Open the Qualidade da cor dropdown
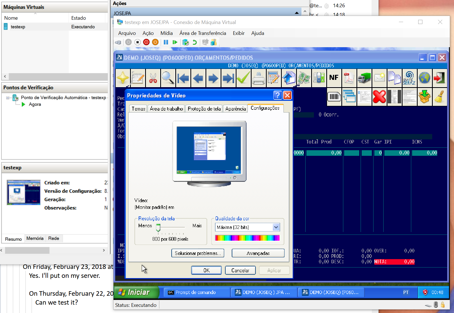The image size is (454, 313). point(276,227)
